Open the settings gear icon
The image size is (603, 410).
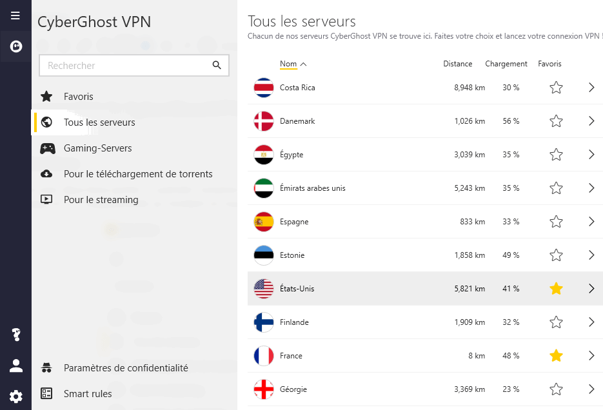click(15, 396)
